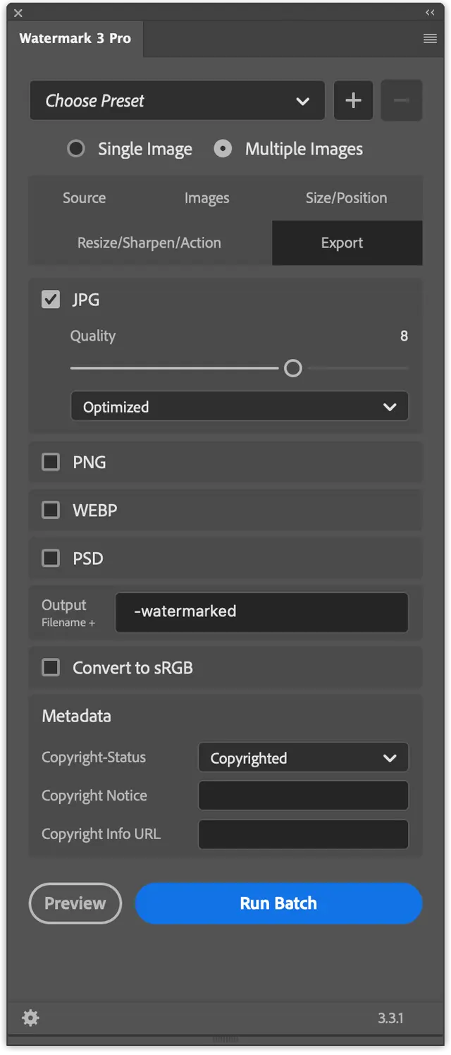Image resolution: width=451 pixels, height=1055 pixels.
Task: Click the Copyright Info URL field
Action: point(303,834)
